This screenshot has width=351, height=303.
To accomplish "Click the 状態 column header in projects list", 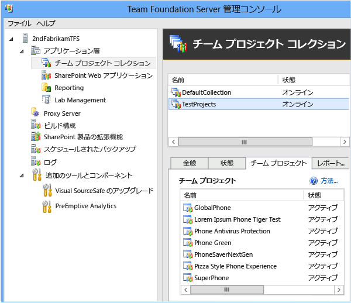I will [324, 195].
